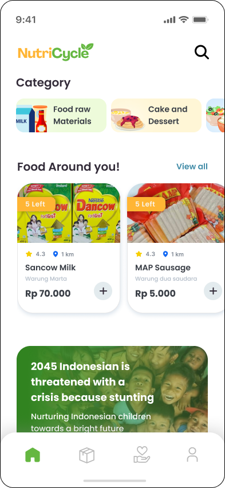
Task: Select the Cake and Dessert category
Action: [156, 116]
